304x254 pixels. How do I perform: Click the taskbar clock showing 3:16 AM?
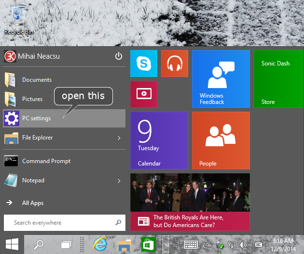(283, 245)
